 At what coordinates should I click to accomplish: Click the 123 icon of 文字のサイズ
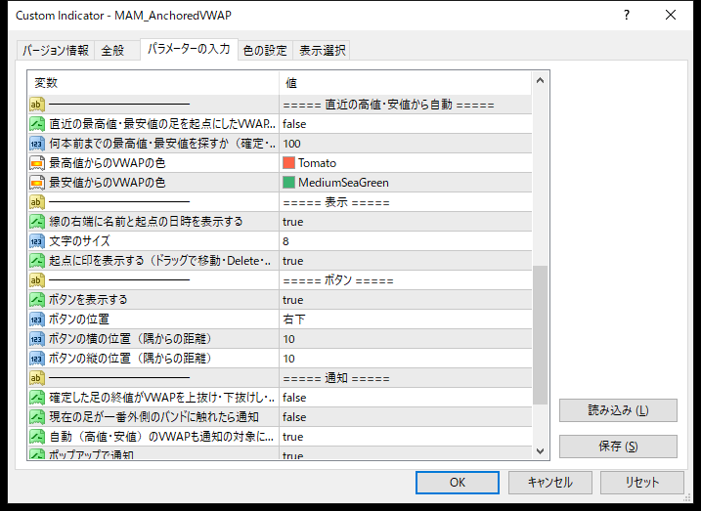click(x=37, y=241)
